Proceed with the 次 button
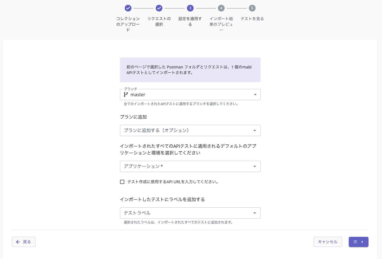Viewport: 382px width, 259px height. point(359,242)
